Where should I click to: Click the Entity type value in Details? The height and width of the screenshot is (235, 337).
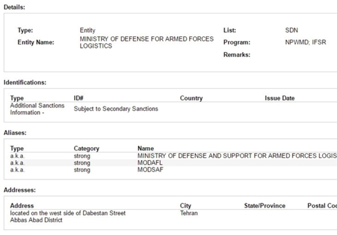click(x=88, y=30)
